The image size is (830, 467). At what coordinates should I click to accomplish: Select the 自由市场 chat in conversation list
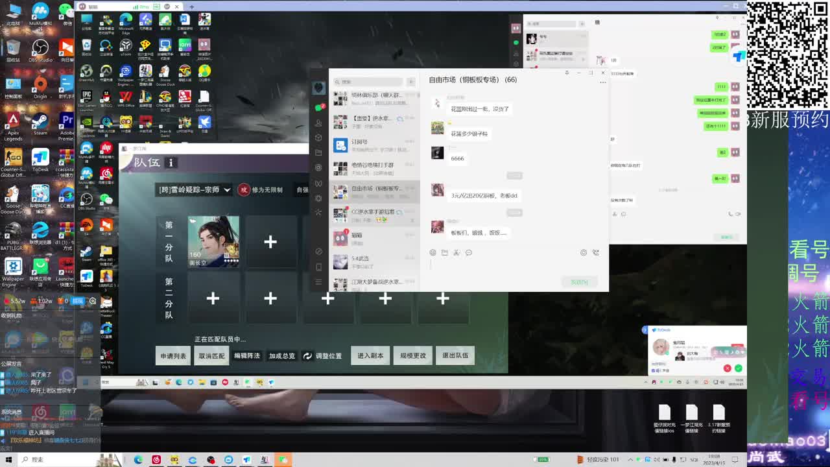click(x=375, y=191)
